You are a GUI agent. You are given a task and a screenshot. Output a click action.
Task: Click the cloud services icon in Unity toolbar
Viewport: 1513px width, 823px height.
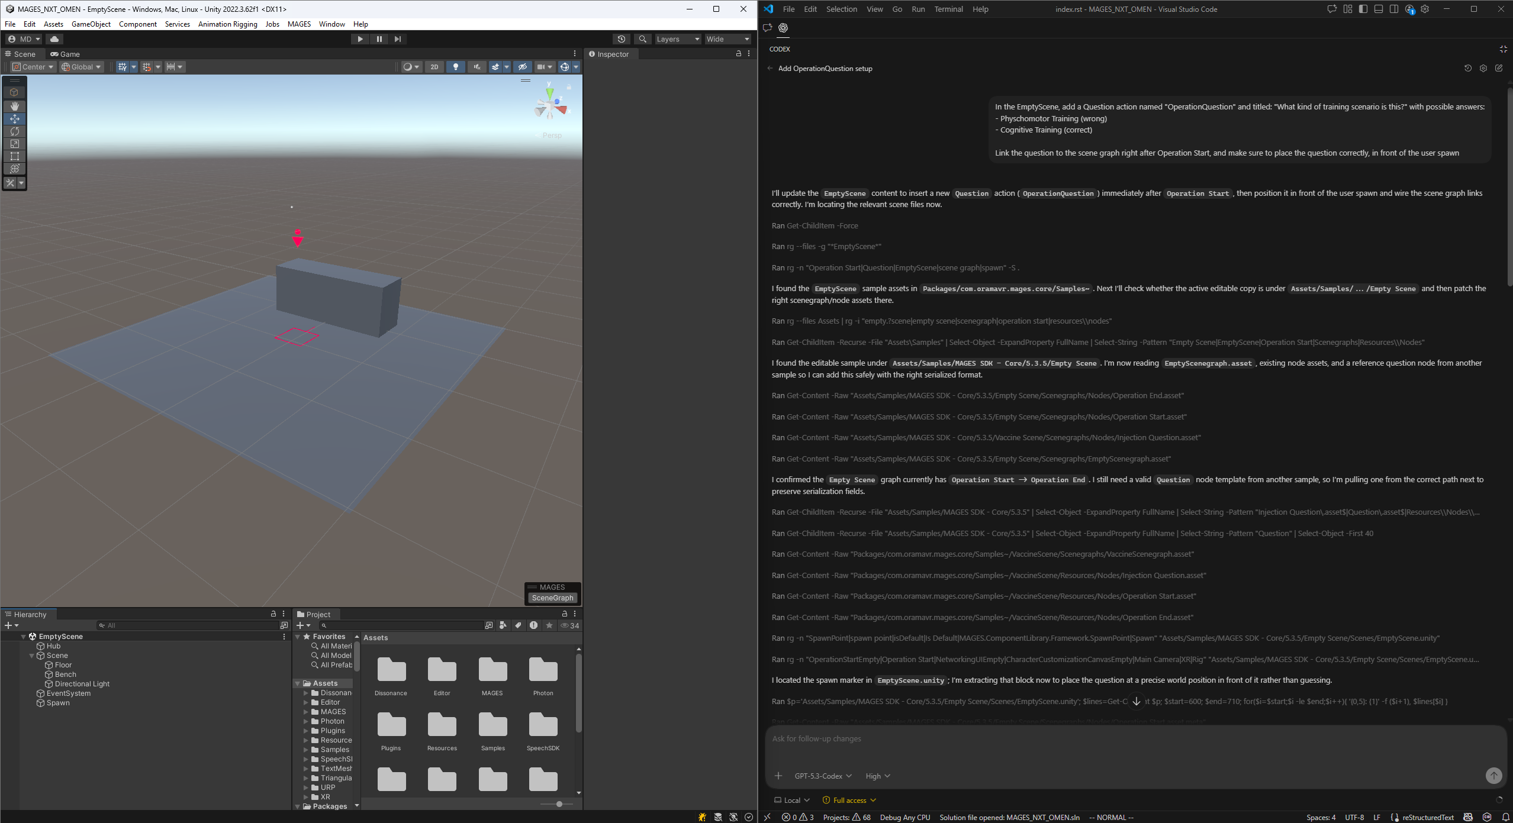point(54,39)
